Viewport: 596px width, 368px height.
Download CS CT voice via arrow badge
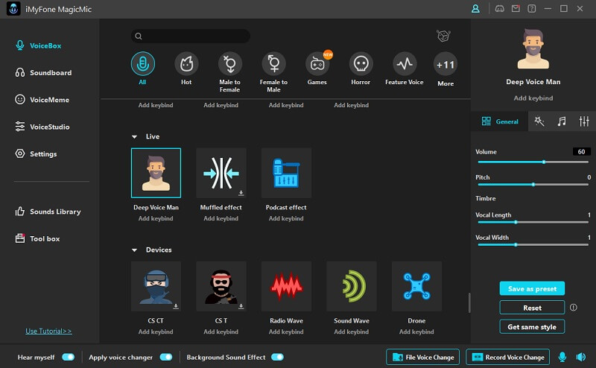(176, 306)
